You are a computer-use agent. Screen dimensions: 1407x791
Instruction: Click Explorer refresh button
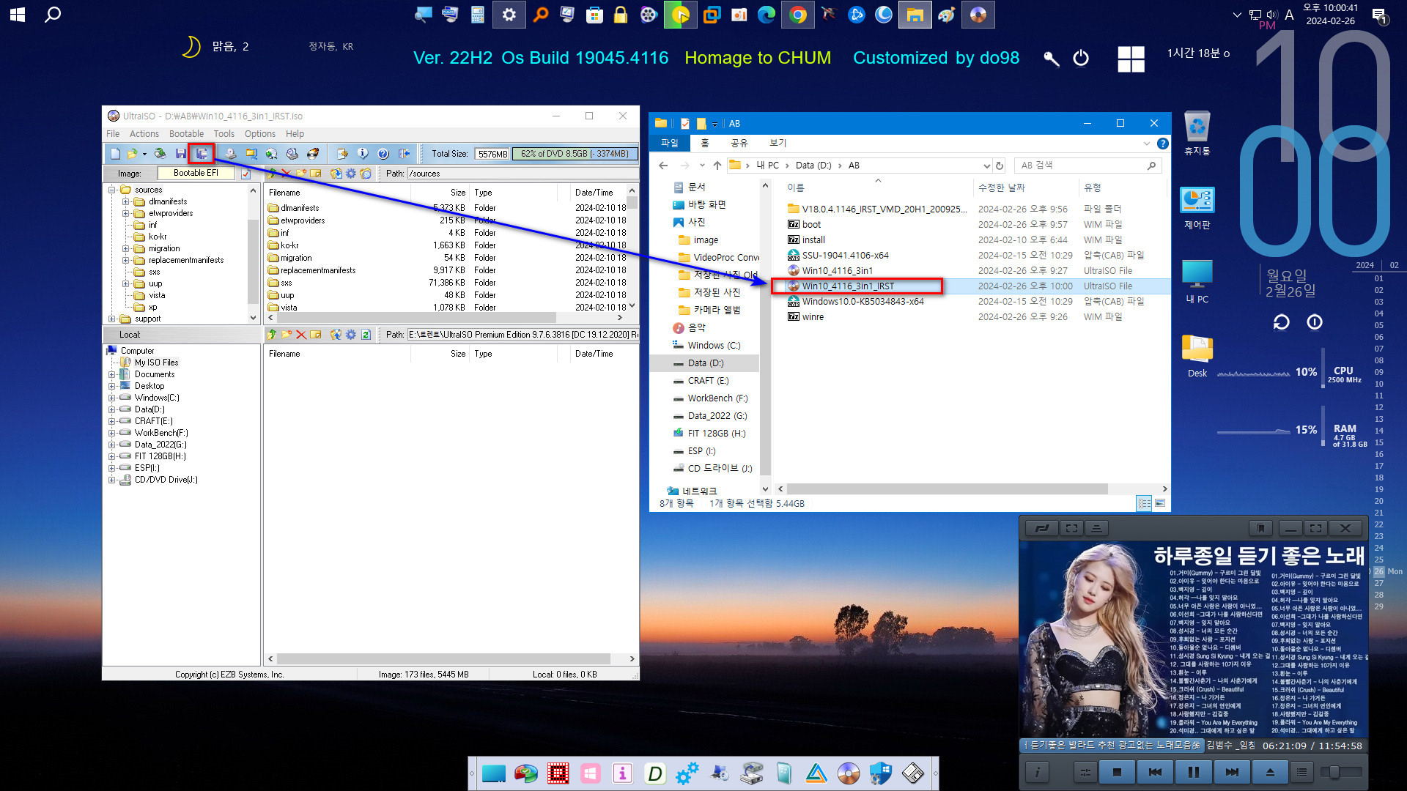(x=1000, y=166)
